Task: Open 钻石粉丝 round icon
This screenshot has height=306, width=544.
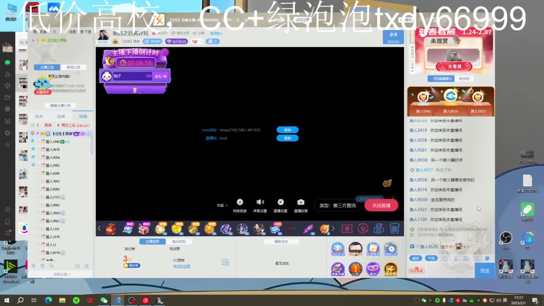Action: tap(337, 249)
